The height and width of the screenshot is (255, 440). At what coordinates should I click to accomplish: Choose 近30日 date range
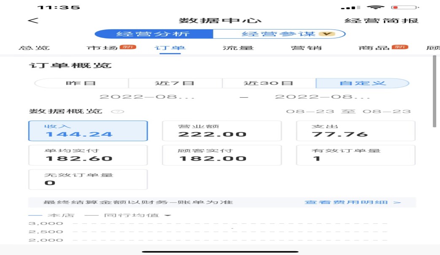tap(269, 83)
